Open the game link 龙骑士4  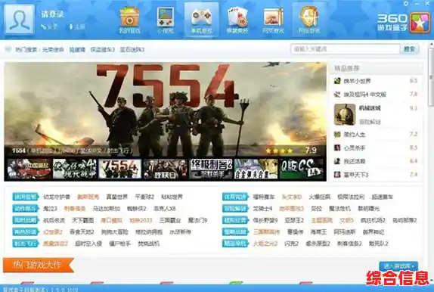pyautogui.click(x=262, y=209)
